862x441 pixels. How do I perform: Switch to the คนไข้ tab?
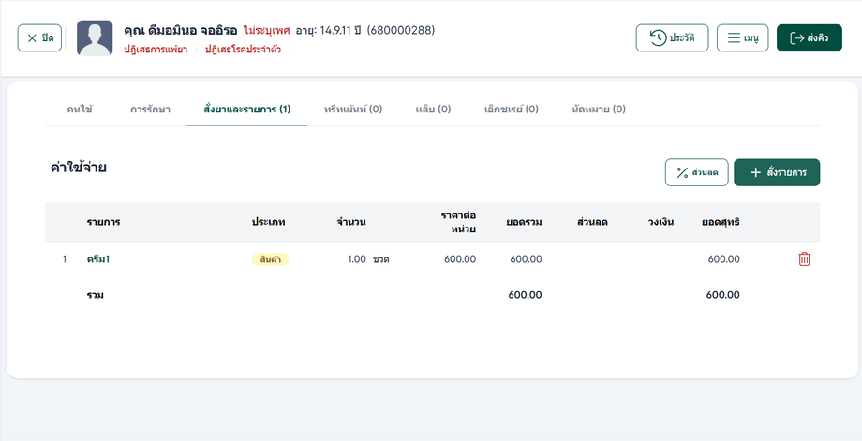tap(80, 110)
